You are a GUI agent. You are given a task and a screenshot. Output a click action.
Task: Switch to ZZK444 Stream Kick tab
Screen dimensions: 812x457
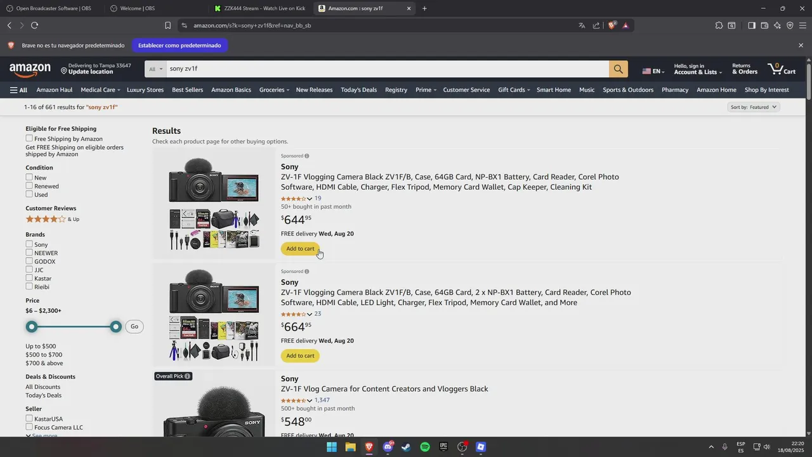261,8
